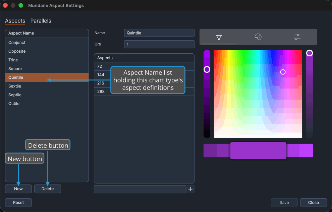Switch to the Parallels tab
The height and width of the screenshot is (212, 332).
point(41,21)
